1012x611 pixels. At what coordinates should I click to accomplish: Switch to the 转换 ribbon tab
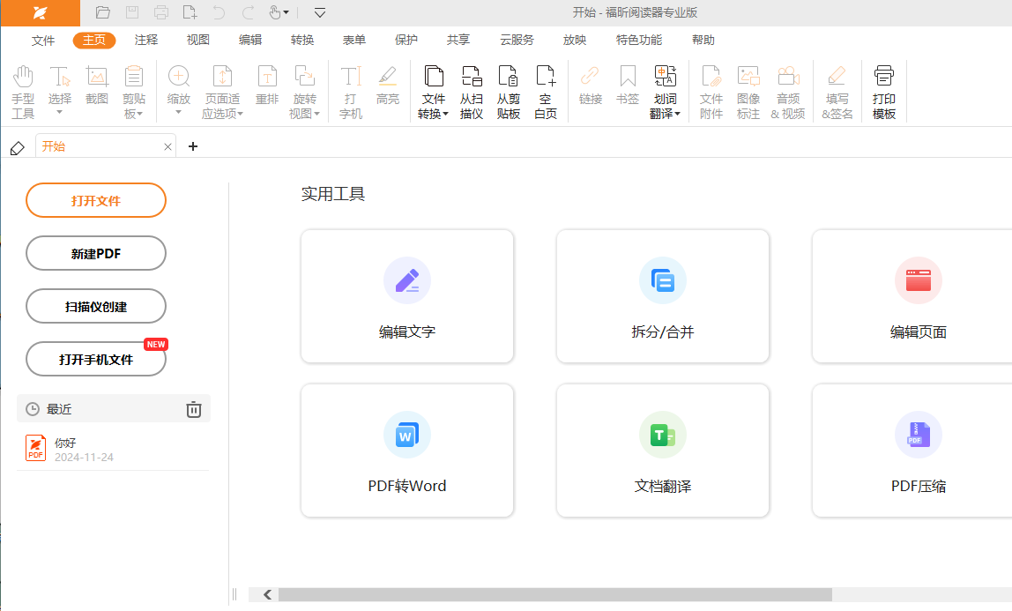coord(302,41)
